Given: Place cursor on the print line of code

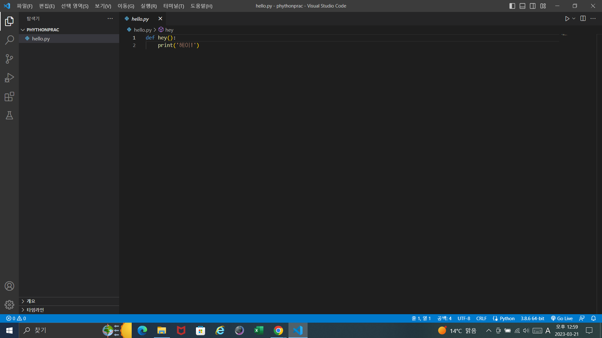Looking at the screenshot, I should click(x=178, y=45).
